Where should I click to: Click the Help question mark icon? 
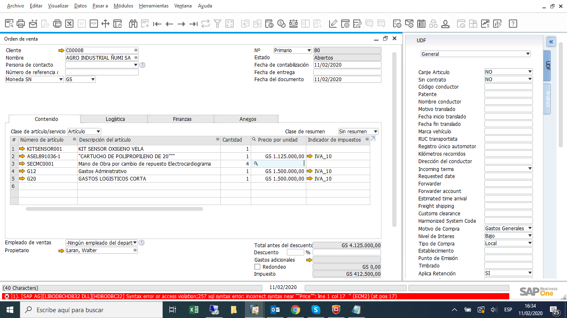[x=513, y=24]
